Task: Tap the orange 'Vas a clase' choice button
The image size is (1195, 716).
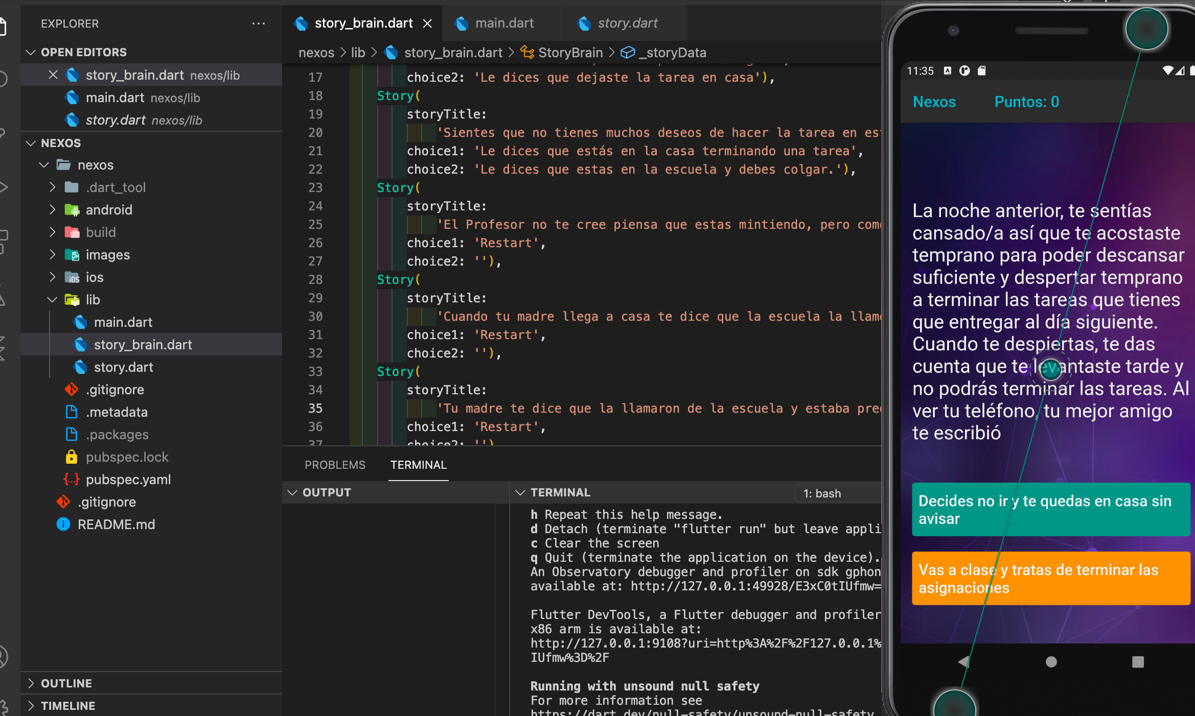Action: click(1051, 579)
